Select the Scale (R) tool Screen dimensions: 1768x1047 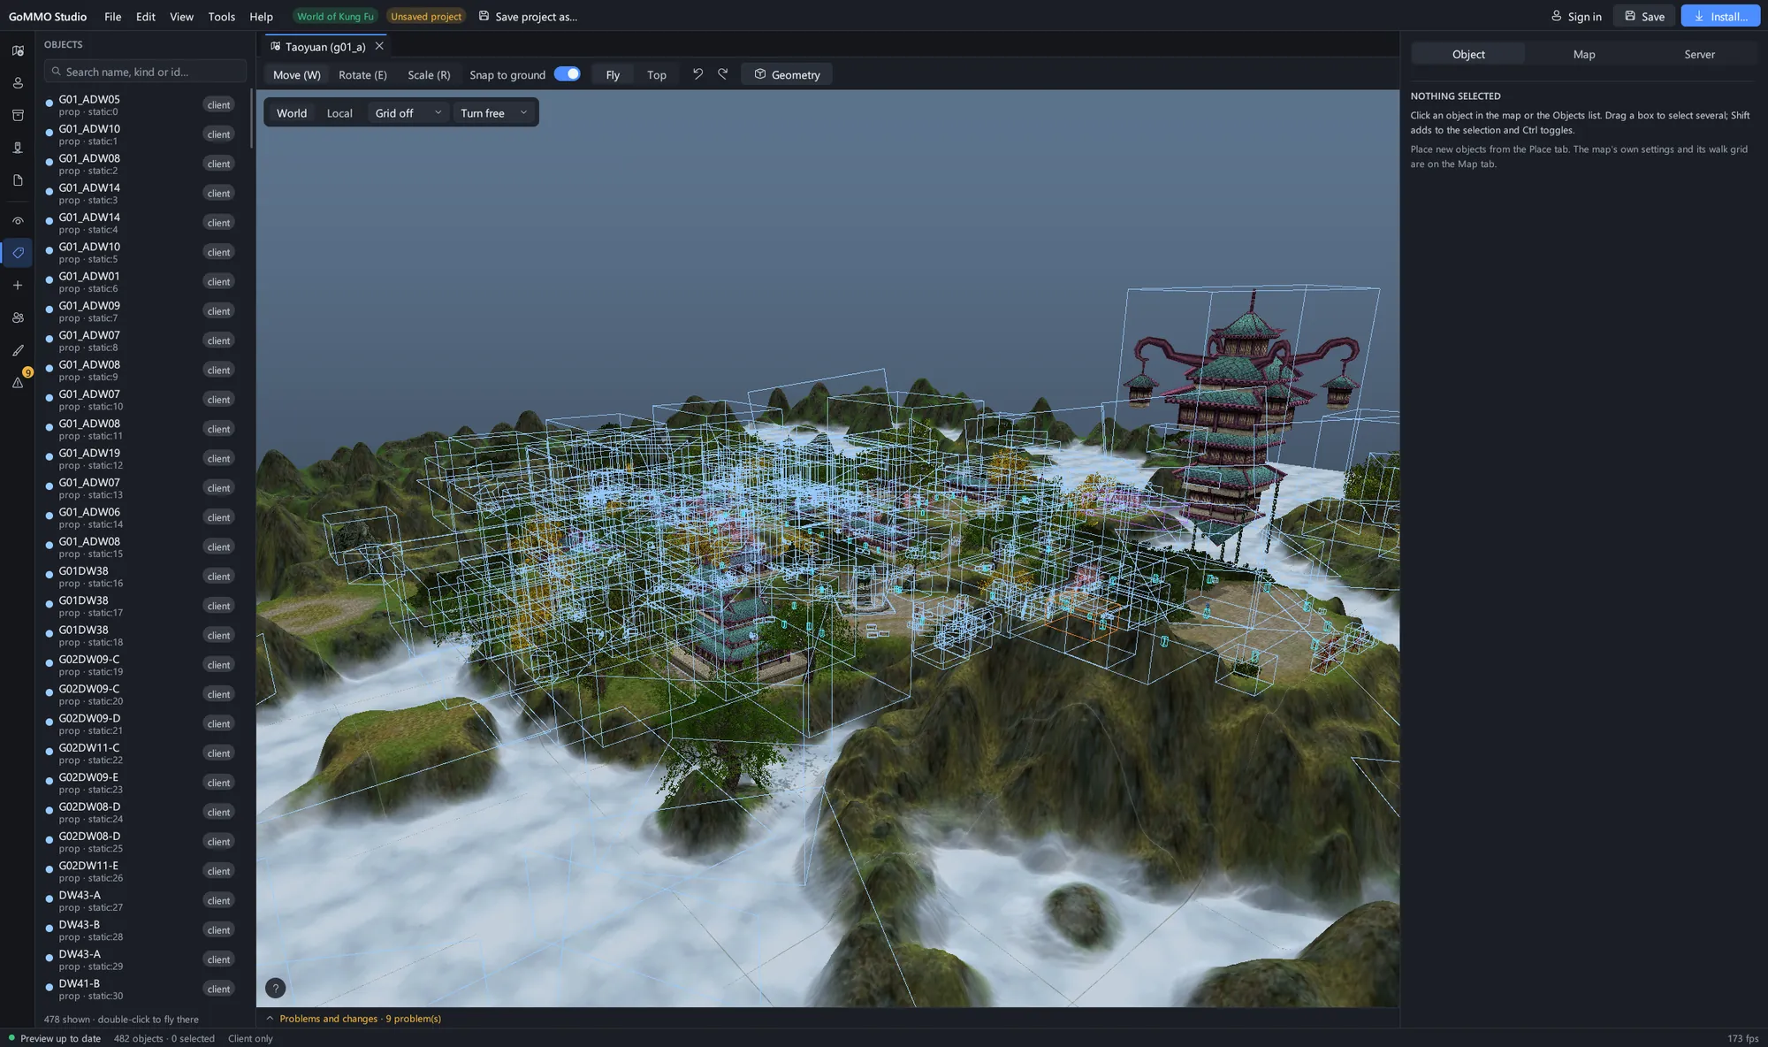point(429,75)
